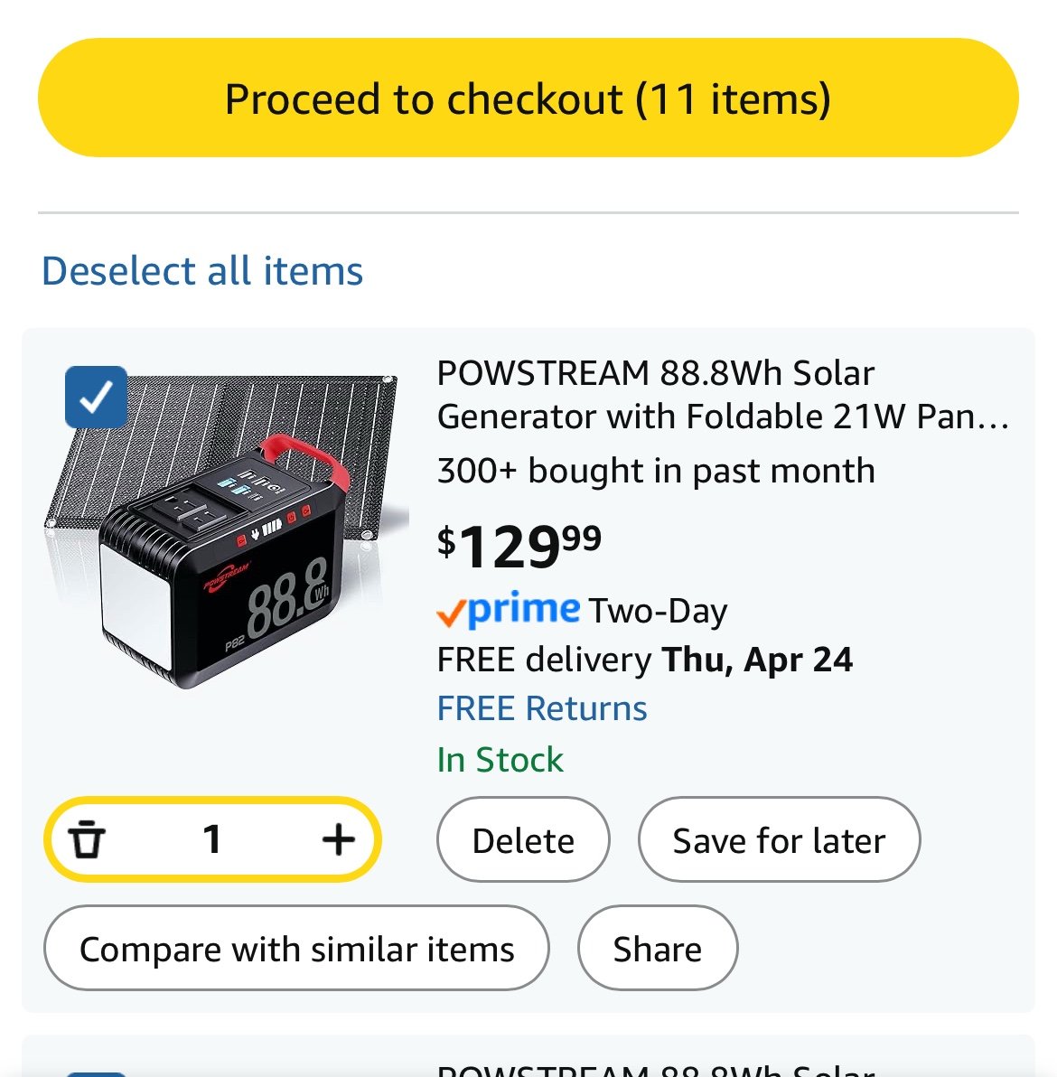The height and width of the screenshot is (1077, 1057).
Task: Click the quantity number 1 field
Action: (x=212, y=838)
